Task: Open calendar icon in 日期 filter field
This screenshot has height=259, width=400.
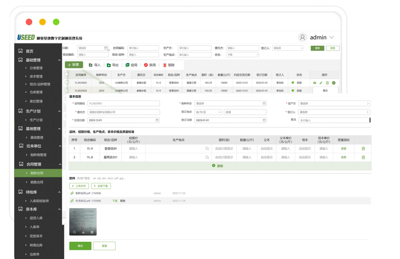Action: pyautogui.click(x=106, y=48)
